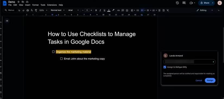This screenshot has width=224, height=99.
Task: Insert a link with chain icon
Action: coord(118,10)
